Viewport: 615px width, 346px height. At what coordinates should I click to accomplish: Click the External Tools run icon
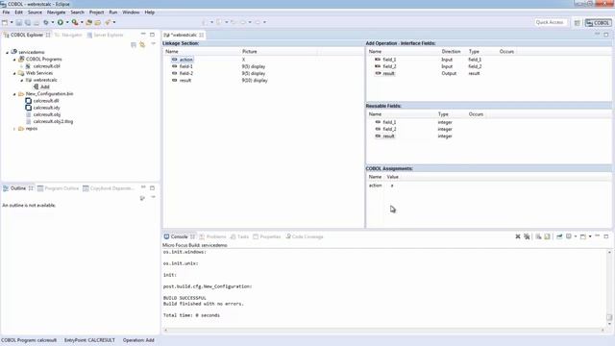coord(75,22)
